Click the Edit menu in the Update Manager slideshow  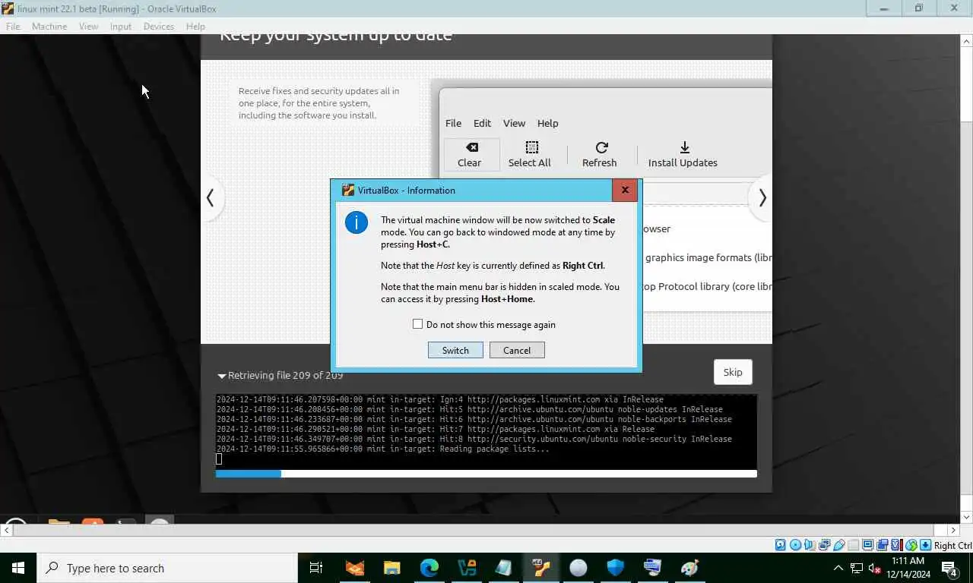pos(482,123)
